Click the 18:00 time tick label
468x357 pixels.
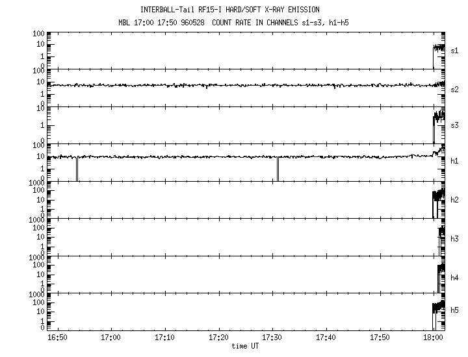(x=433, y=338)
